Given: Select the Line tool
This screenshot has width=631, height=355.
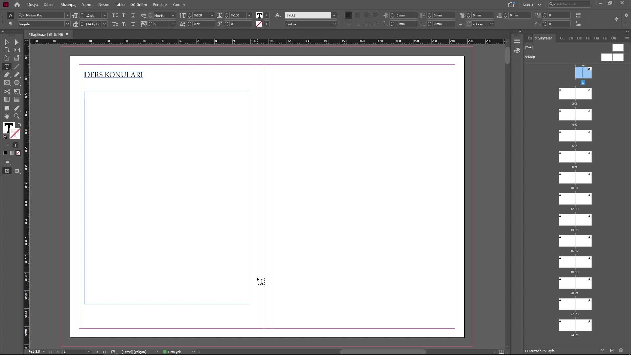Looking at the screenshot, I should tap(17, 67).
